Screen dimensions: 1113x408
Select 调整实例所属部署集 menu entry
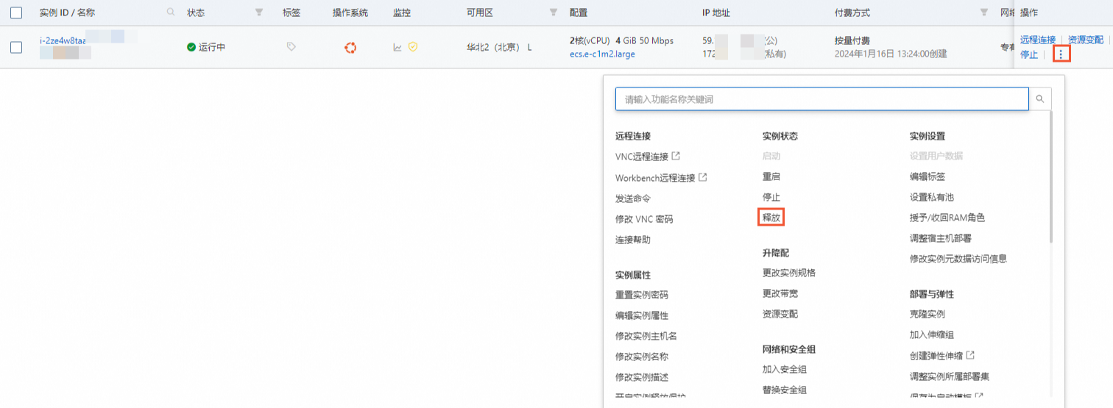(950, 376)
